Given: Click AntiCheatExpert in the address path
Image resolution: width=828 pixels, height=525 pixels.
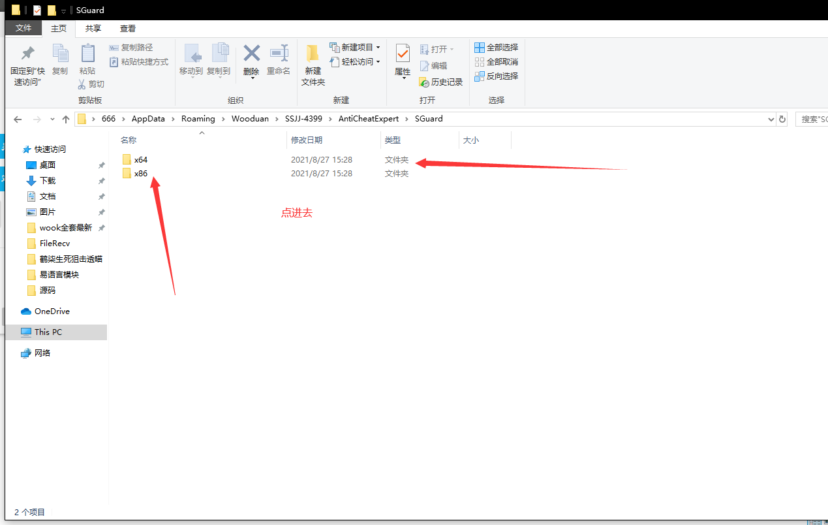Looking at the screenshot, I should click(x=369, y=119).
